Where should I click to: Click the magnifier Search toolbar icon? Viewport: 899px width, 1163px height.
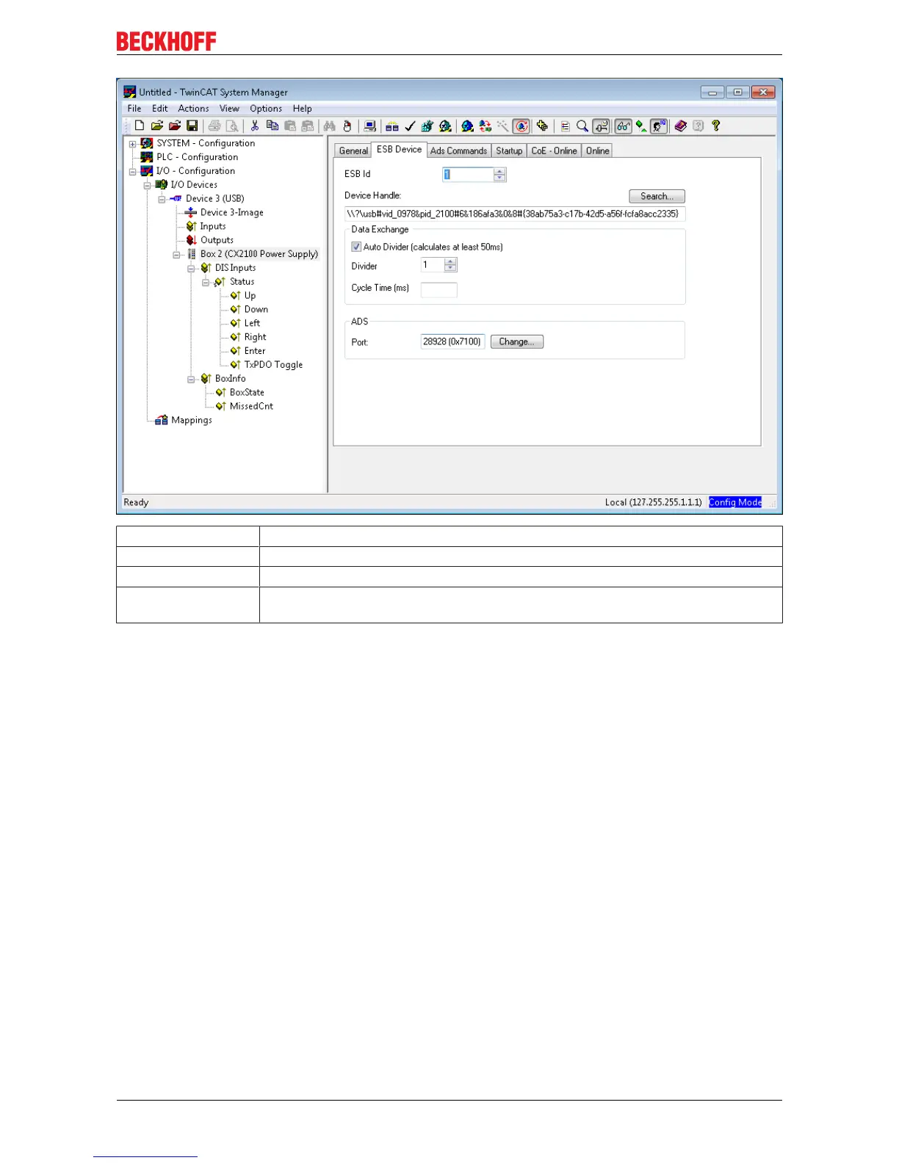(582, 126)
